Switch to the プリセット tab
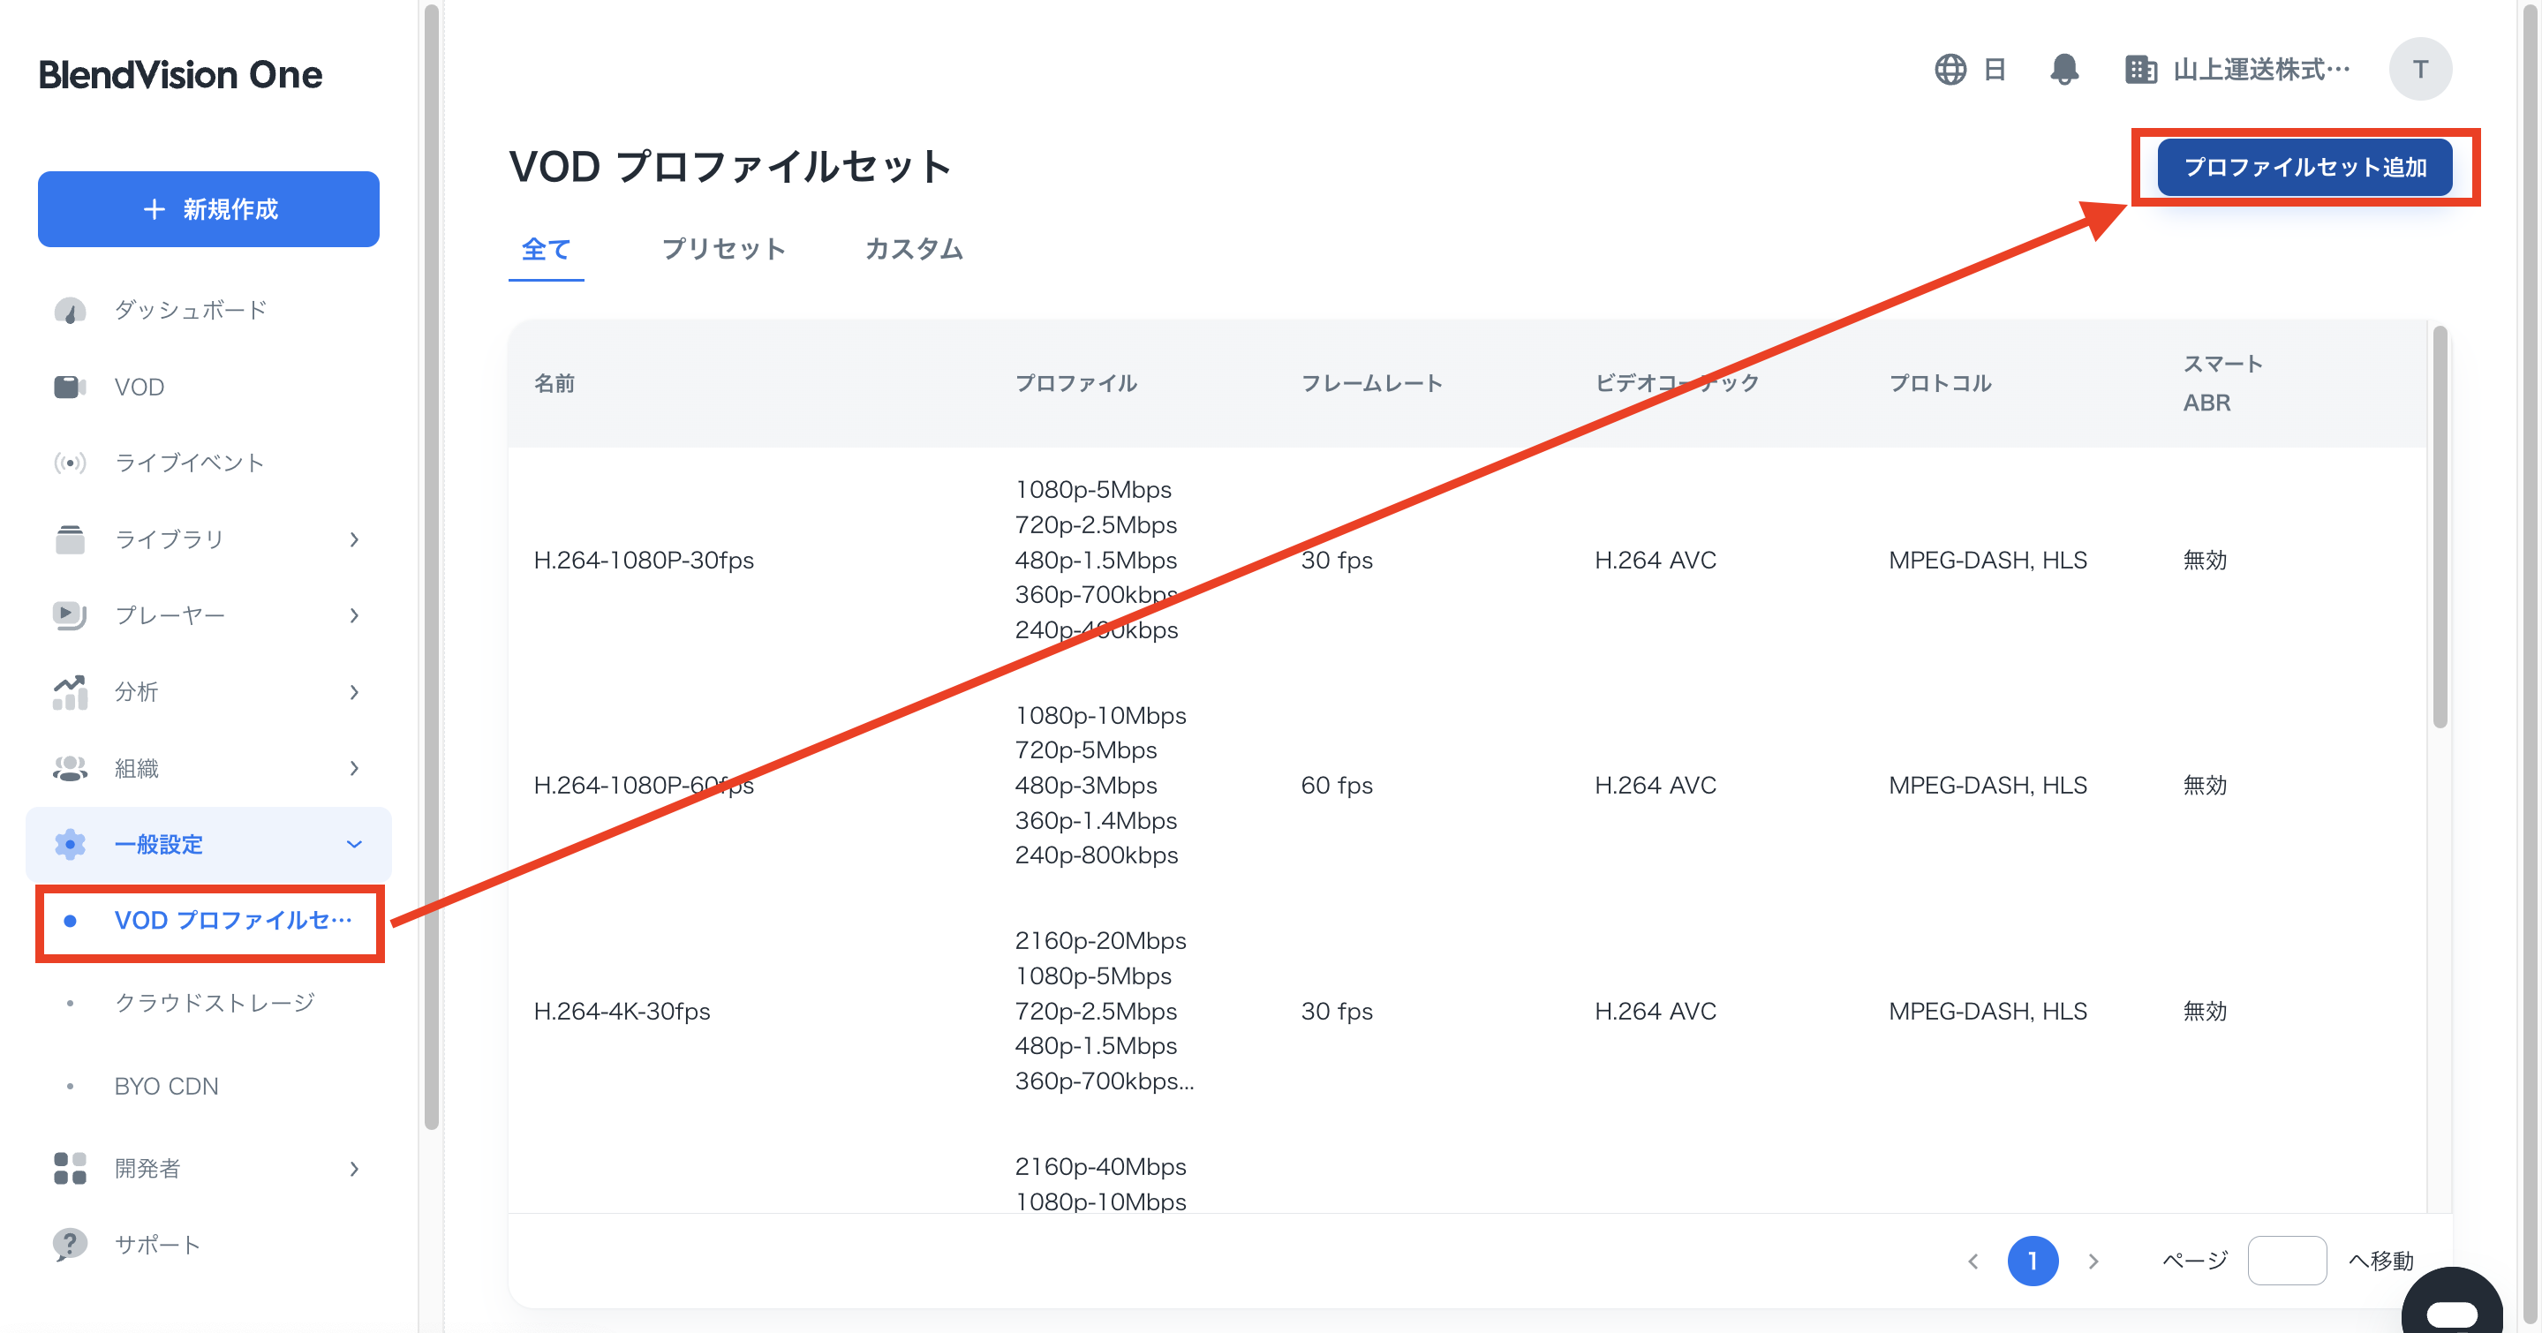The height and width of the screenshot is (1333, 2542). pyautogui.click(x=723, y=249)
